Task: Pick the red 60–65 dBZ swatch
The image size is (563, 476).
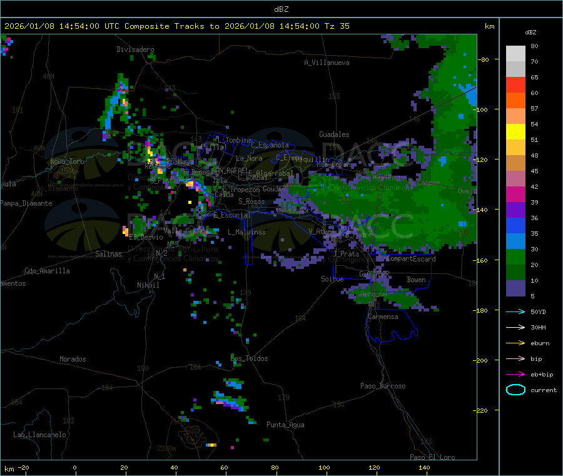Action: coord(515,84)
